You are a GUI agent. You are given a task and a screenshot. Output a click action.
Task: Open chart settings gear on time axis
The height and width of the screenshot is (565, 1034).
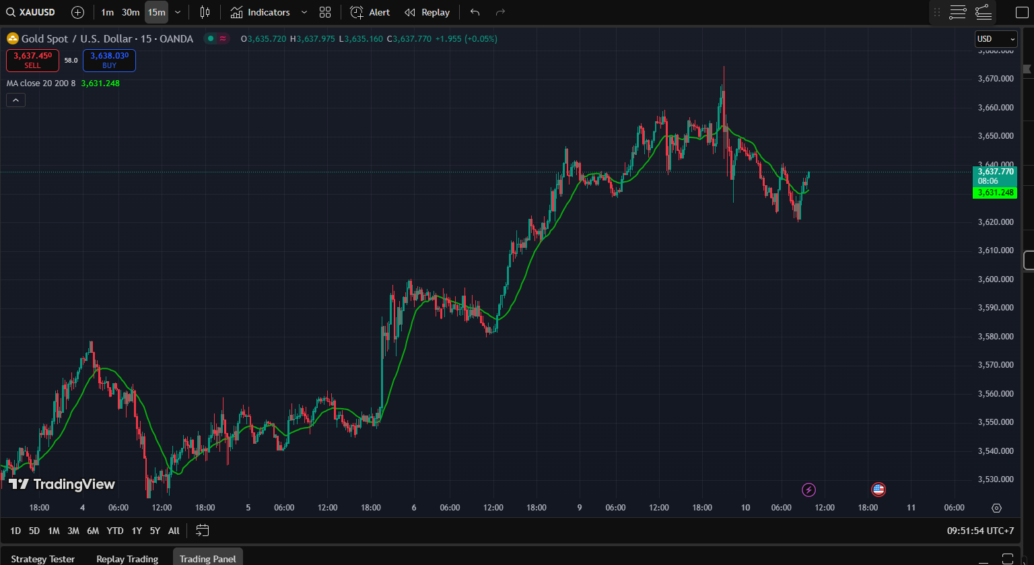click(996, 508)
